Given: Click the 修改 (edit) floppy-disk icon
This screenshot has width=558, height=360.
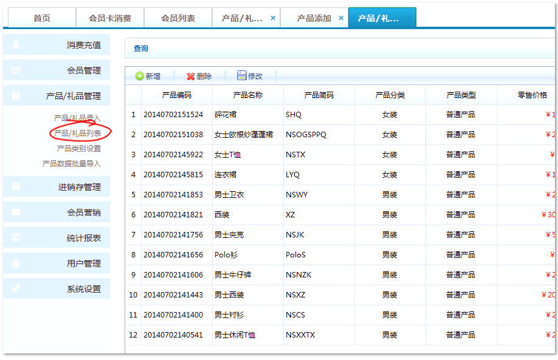Looking at the screenshot, I should point(242,76).
